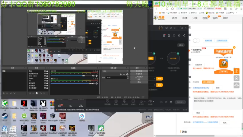The width and height of the screenshot is (243, 137).
Task: Mute the desktop audio channel in mixer
Action: [93, 76]
